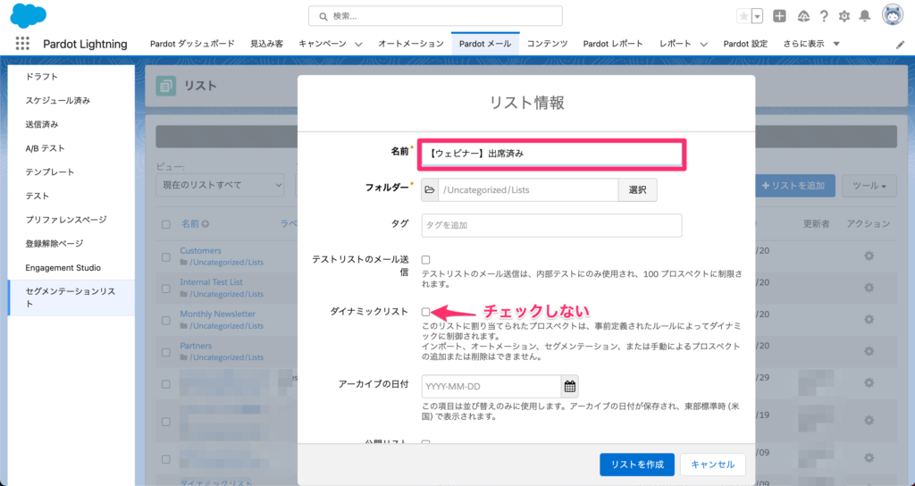Viewport: 915px width, 486px height.
Task: Open the notifications bell
Action: pos(864,16)
